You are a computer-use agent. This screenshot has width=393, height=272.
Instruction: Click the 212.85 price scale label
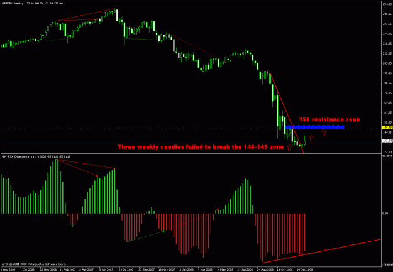[x=387, y=53]
